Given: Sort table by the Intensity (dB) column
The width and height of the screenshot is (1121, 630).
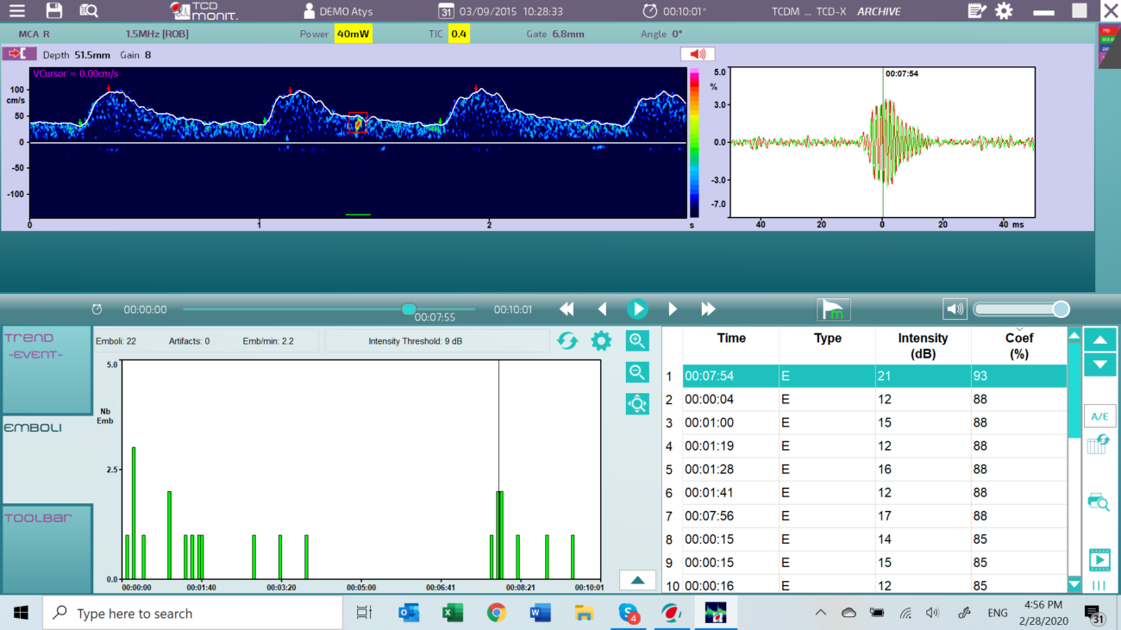Looking at the screenshot, I should tap(922, 346).
